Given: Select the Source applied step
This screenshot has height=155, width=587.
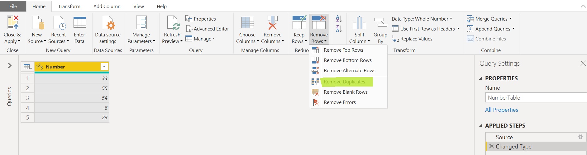Looking at the screenshot, I should (x=536, y=137).
